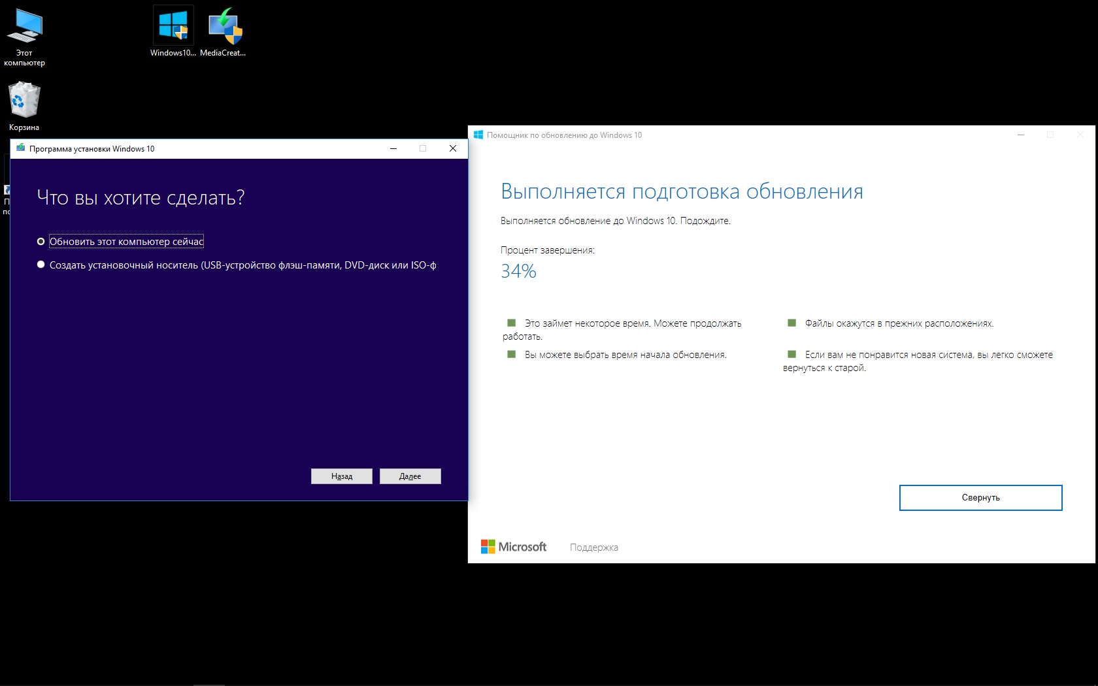Click the Microsoft logo in Update Assistant

(514, 547)
